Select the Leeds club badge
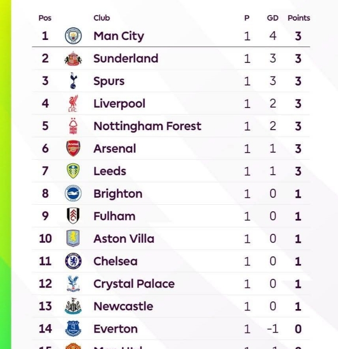Image resolution: width=338 pixels, height=349 pixels. pyautogui.click(x=73, y=171)
